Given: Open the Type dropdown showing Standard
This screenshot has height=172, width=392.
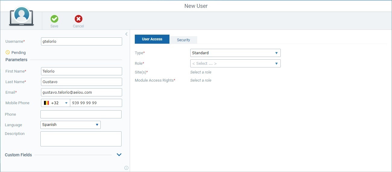Looking at the screenshot, I should click(x=235, y=53).
